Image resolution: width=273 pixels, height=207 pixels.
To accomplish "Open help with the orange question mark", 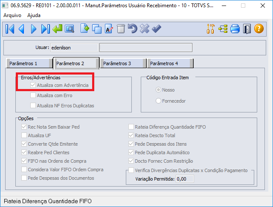I will click(x=259, y=29).
